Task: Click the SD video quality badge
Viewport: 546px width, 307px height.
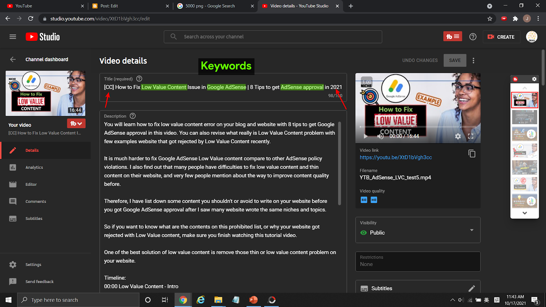Action: point(364,200)
